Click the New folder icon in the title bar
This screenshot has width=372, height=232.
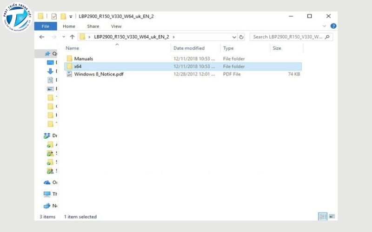click(x=63, y=16)
